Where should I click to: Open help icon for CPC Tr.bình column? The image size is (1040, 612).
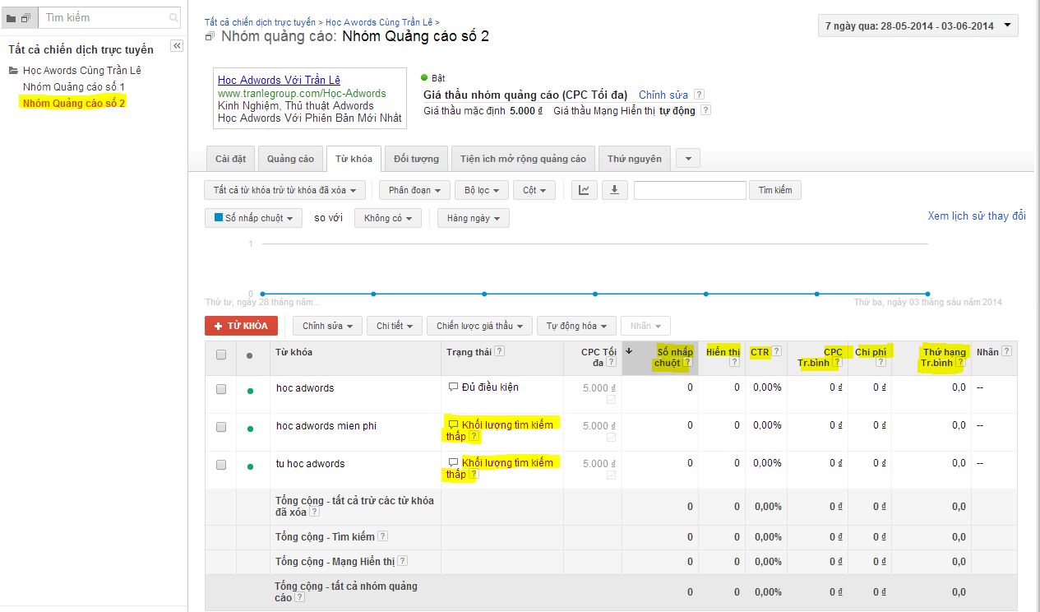click(836, 363)
